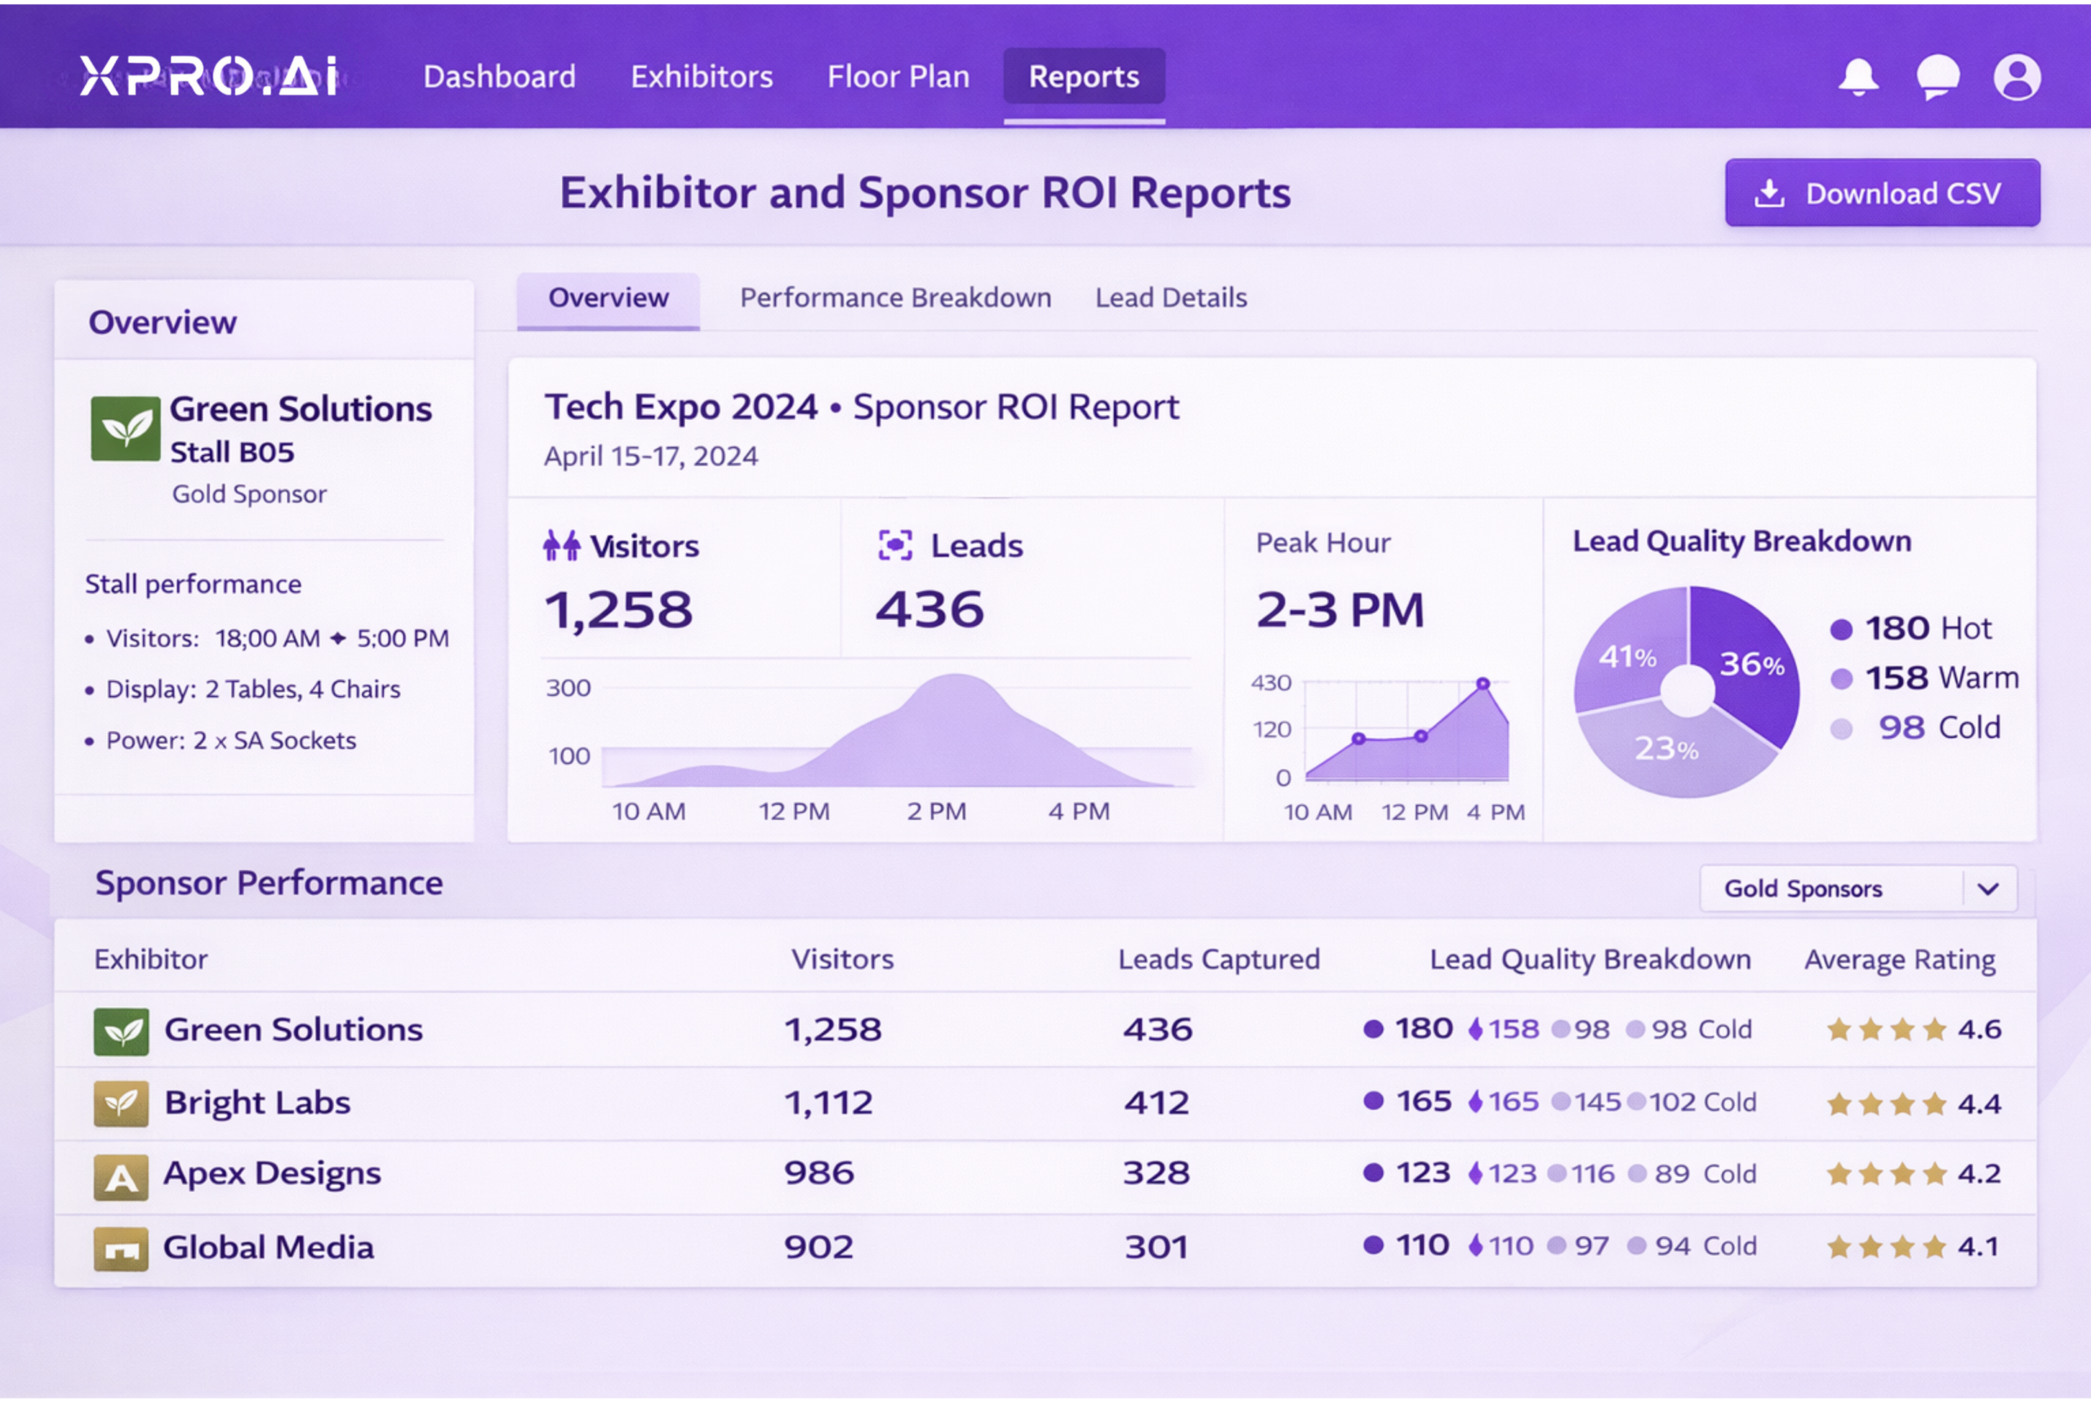Open the notifications bell
This screenshot has width=2091, height=1405.
pyautogui.click(x=1857, y=77)
